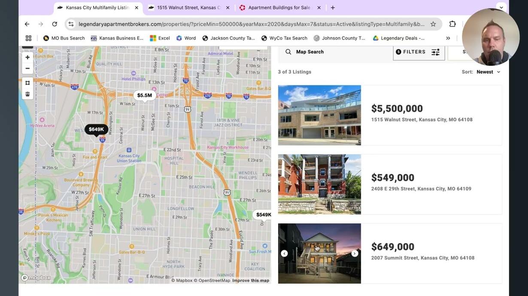Show next photo of 2007 Summit Street

(355, 254)
